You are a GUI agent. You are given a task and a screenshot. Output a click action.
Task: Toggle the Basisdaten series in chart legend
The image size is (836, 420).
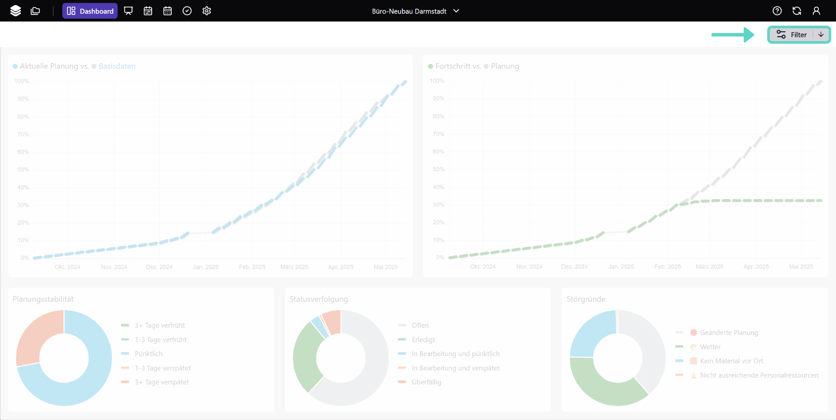coord(117,66)
